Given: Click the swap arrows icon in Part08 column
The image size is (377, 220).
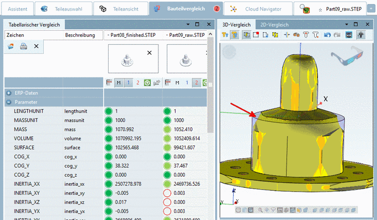Looking at the screenshot, I should [157, 83].
